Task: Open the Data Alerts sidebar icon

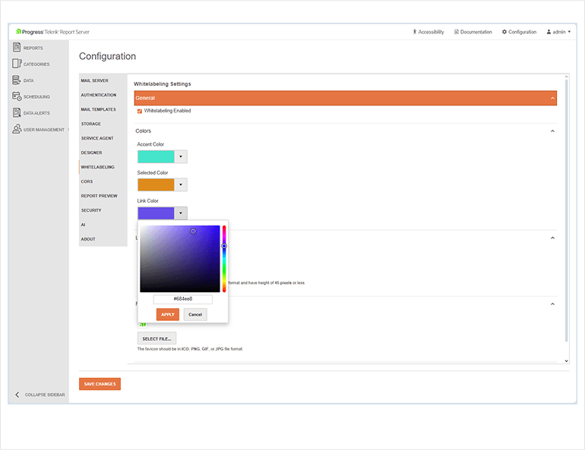Action: click(x=17, y=112)
